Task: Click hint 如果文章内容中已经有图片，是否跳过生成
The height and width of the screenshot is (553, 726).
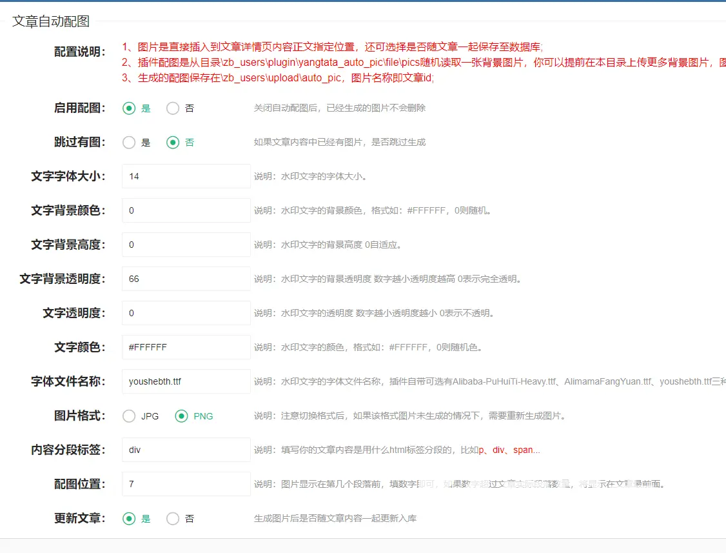Action: click(339, 143)
